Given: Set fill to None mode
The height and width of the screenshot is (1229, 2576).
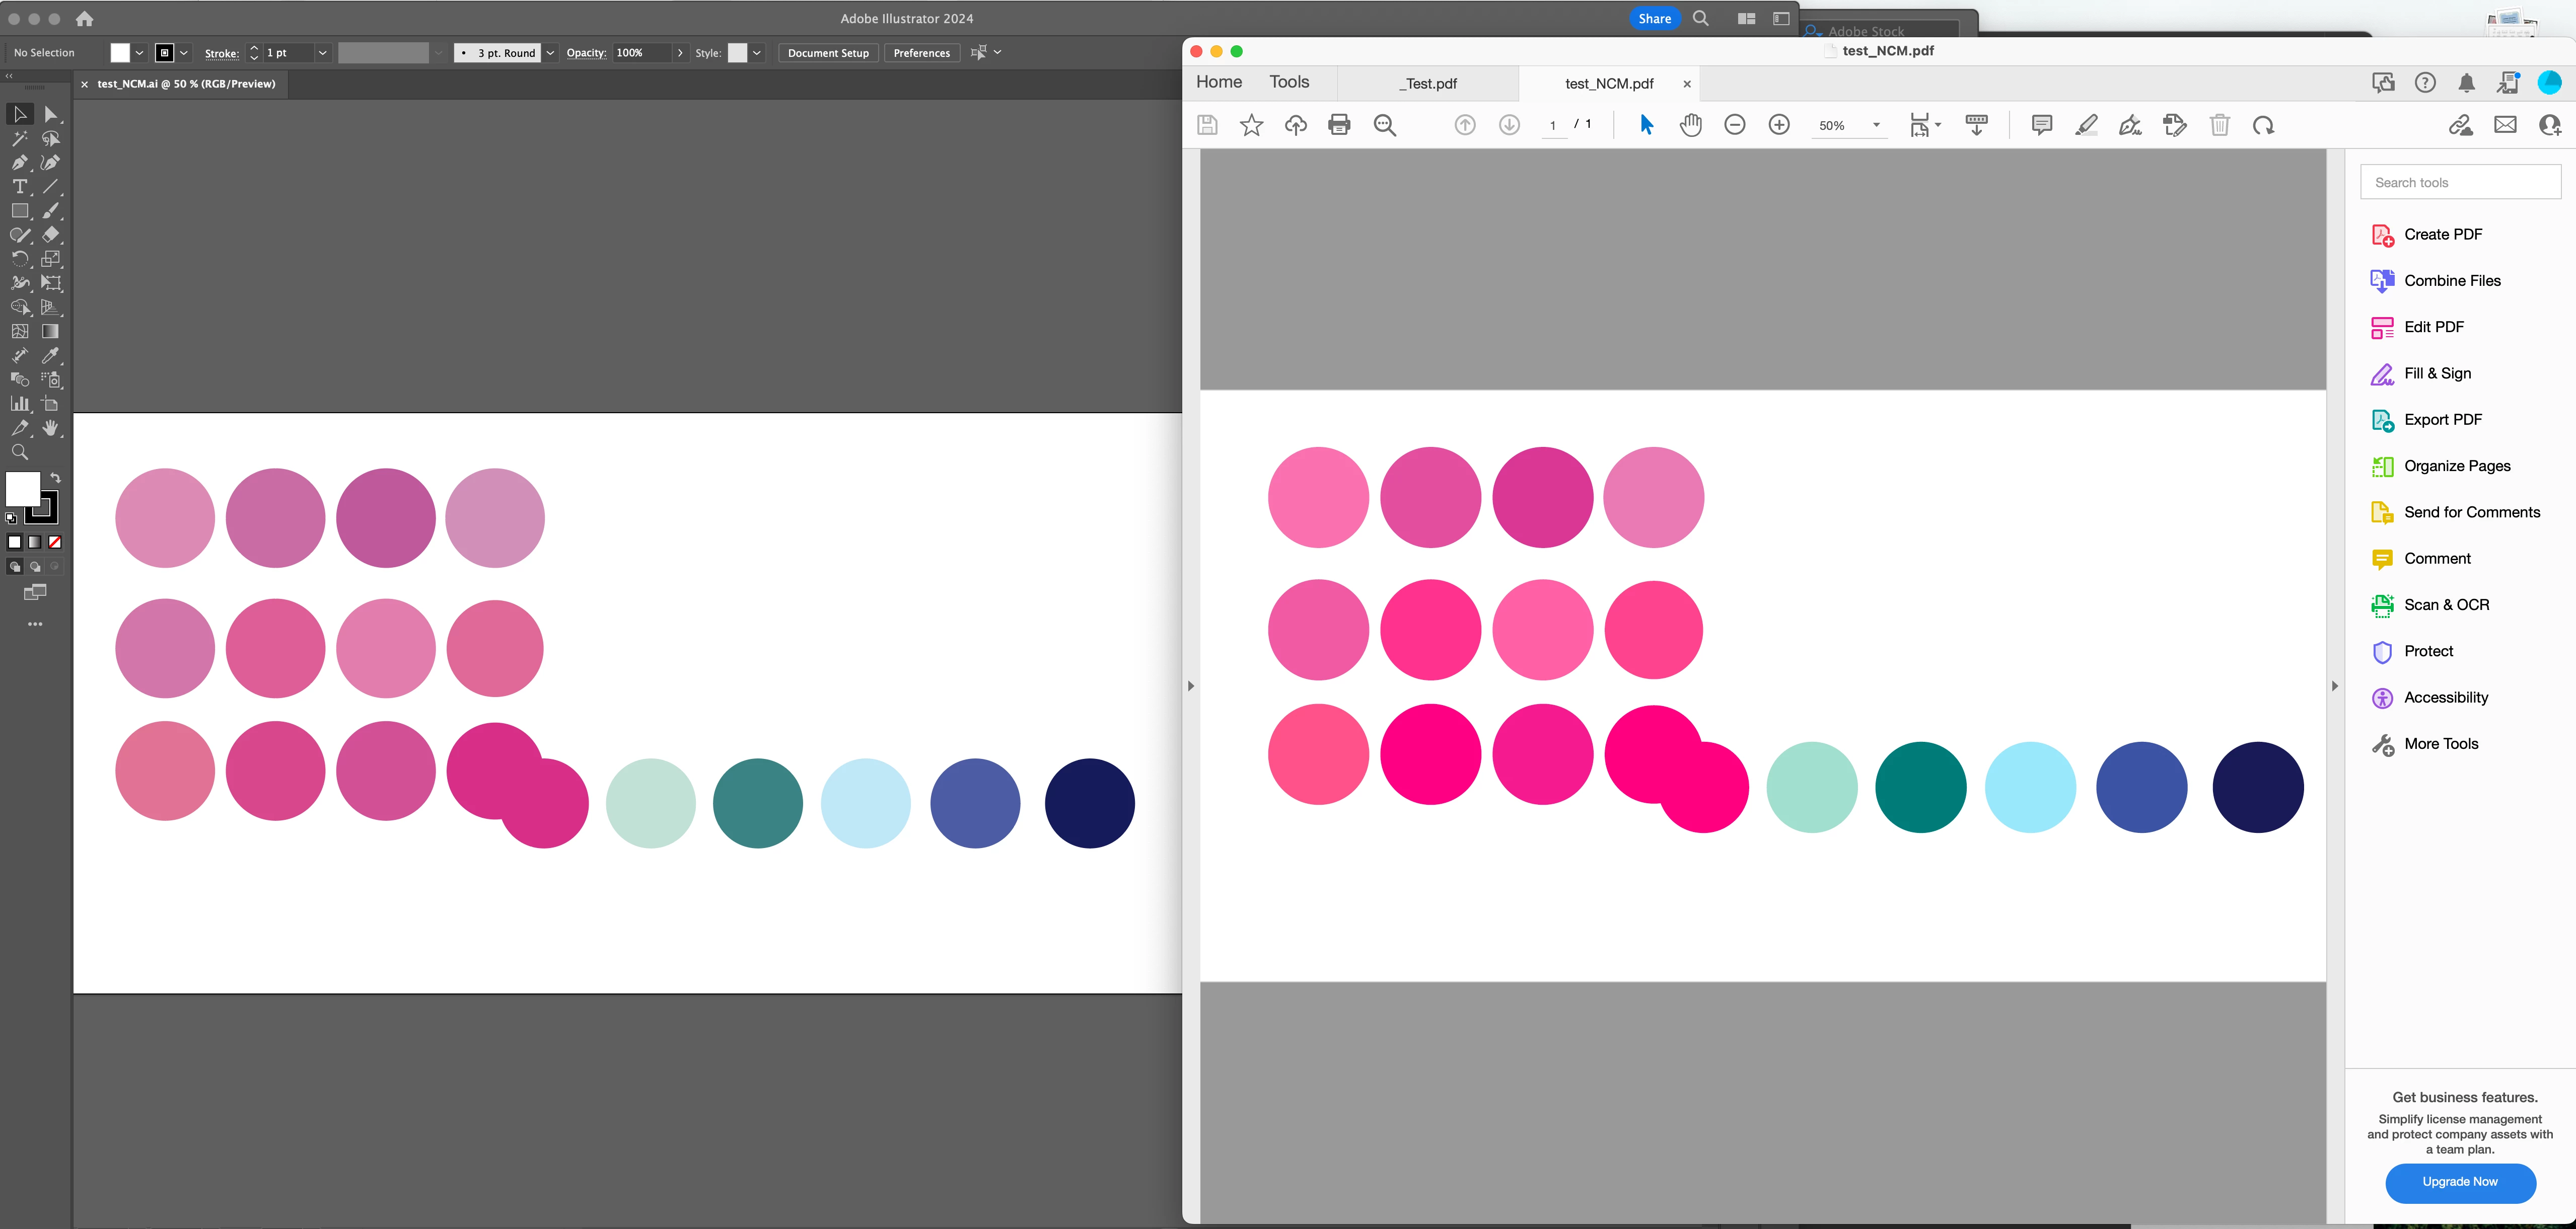Looking at the screenshot, I should point(55,543).
